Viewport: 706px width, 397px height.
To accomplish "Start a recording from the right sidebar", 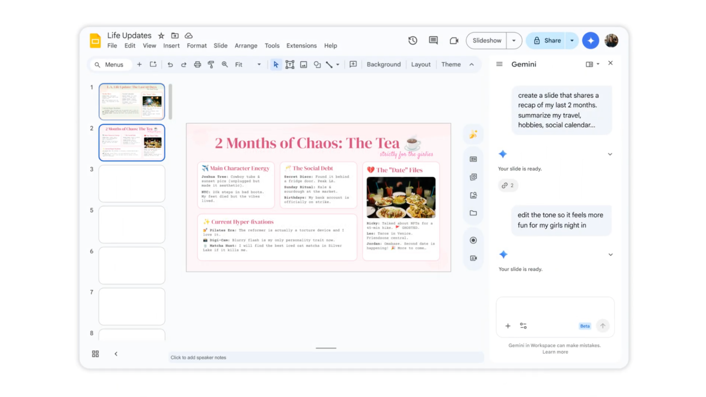I will click(473, 240).
